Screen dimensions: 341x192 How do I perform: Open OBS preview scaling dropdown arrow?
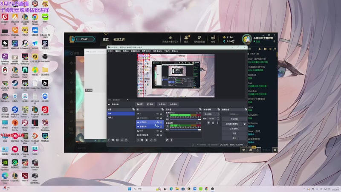127,100
